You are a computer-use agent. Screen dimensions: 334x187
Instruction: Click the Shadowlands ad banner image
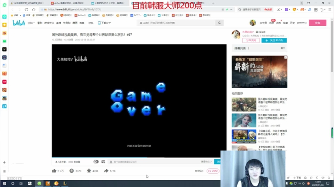tap(259, 72)
